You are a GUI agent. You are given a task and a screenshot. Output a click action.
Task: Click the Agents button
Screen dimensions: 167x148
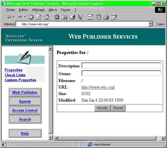[x=25, y=102]
